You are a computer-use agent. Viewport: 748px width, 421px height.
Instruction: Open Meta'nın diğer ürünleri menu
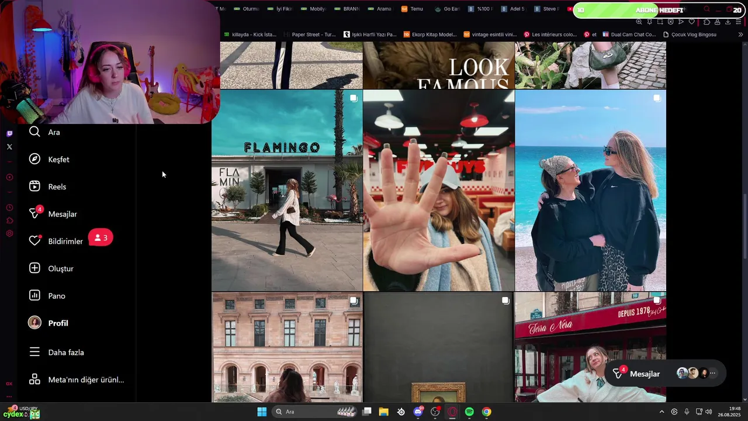click(x=76, y=379)
